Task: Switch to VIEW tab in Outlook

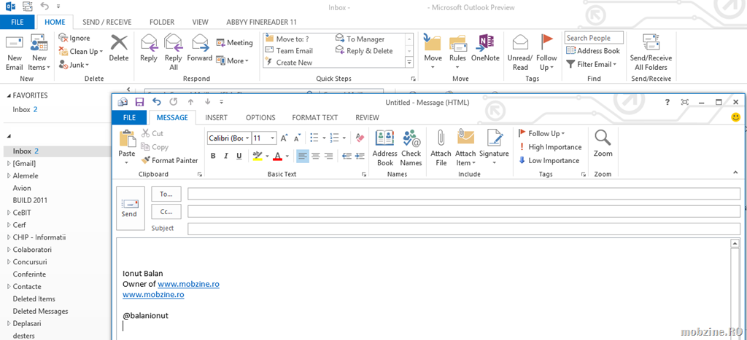Action: 200,22
